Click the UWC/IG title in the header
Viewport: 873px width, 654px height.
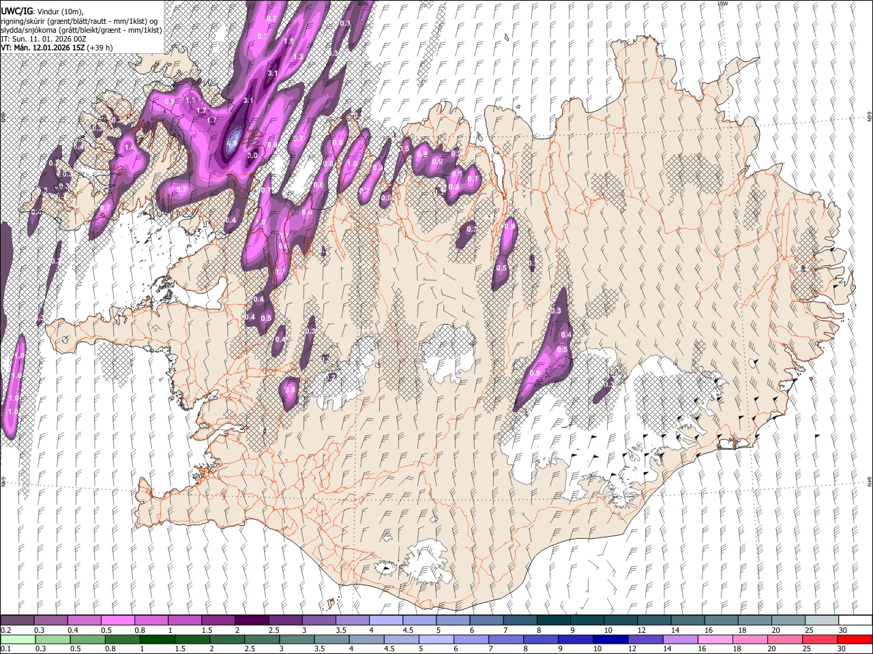(16, 11)
